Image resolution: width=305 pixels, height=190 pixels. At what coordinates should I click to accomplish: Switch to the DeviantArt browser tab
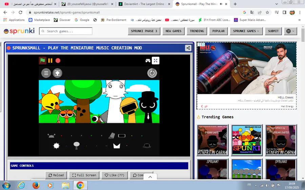click(x=144, y=4)
